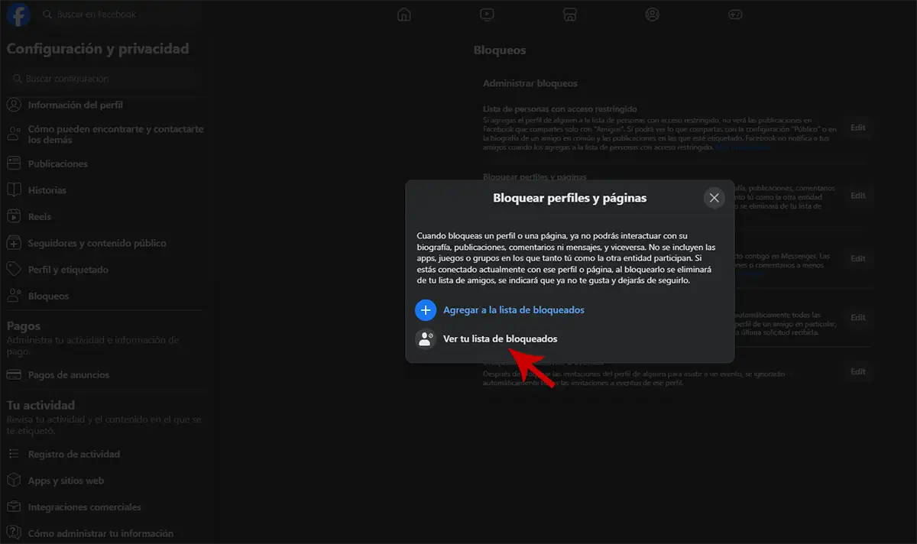Click Ver tu lista de bloqueados

(500, 338)
